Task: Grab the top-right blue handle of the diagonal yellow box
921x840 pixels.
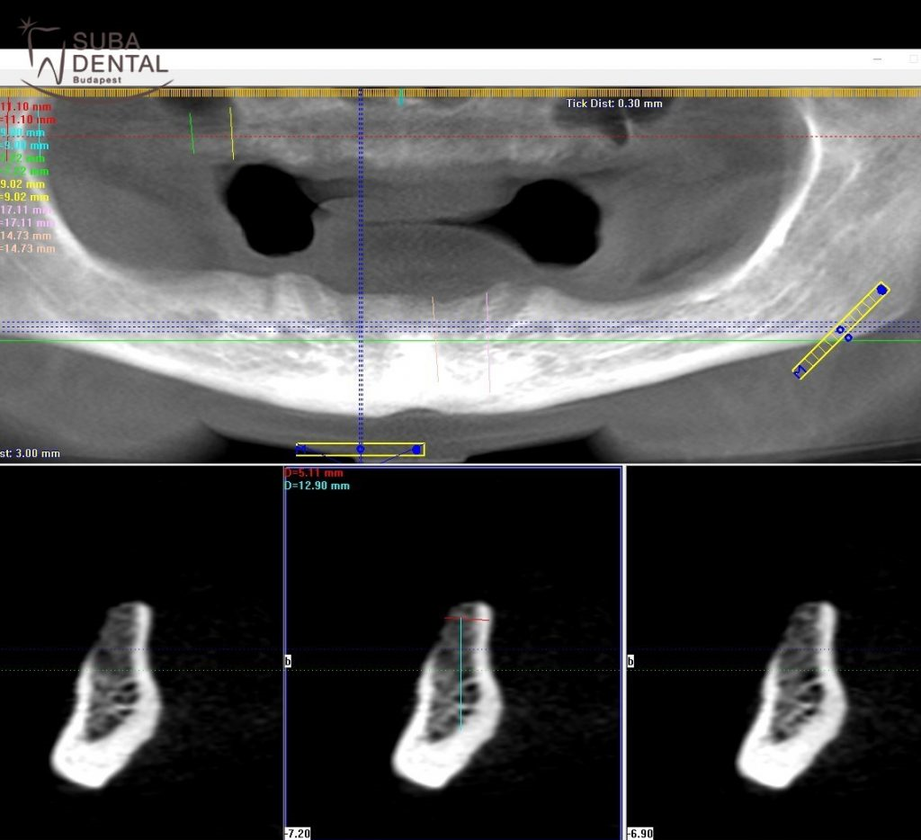Action: pyautogui.click(x=881, y=290)
